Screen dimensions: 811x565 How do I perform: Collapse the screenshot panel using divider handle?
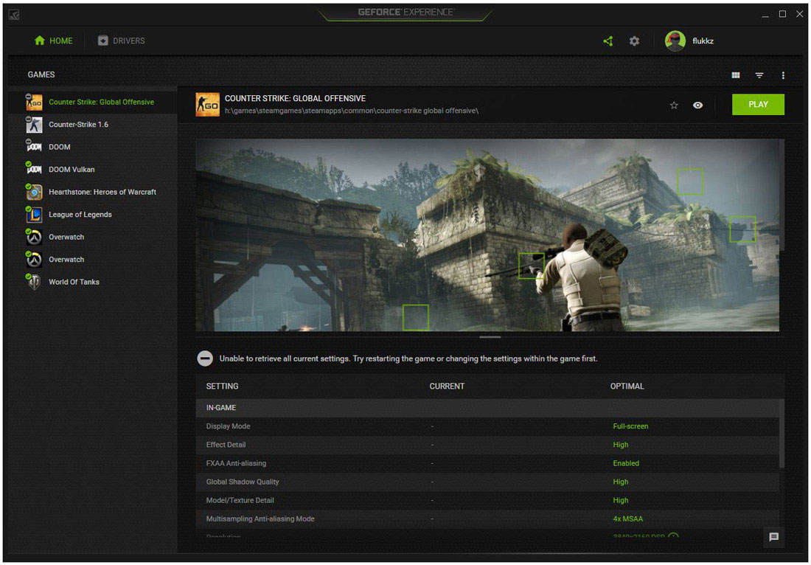point(490,337)
